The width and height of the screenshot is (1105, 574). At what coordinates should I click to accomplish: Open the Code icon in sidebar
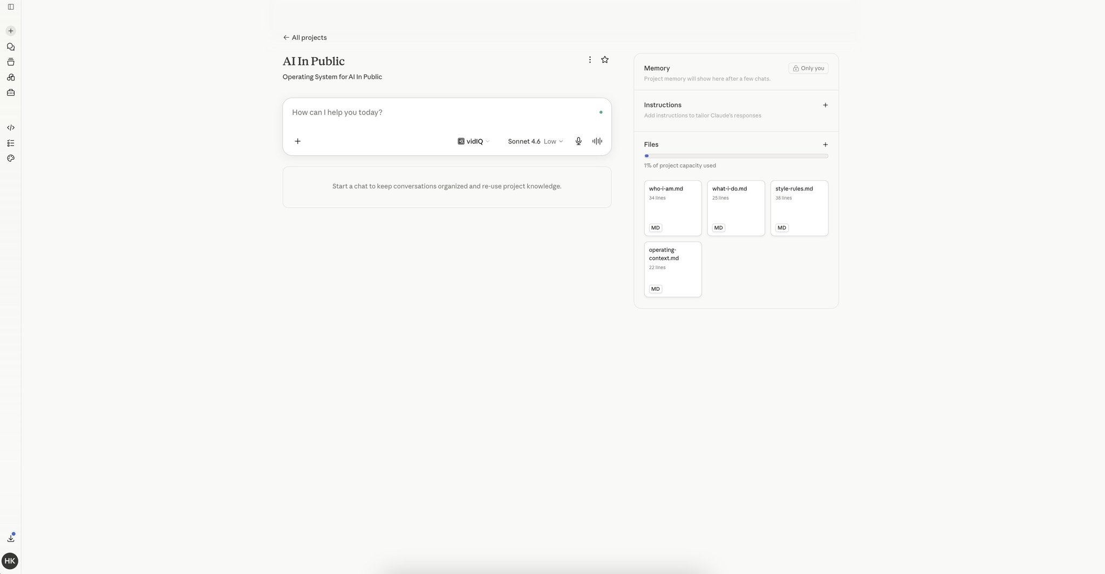click(x=10, y=128)
